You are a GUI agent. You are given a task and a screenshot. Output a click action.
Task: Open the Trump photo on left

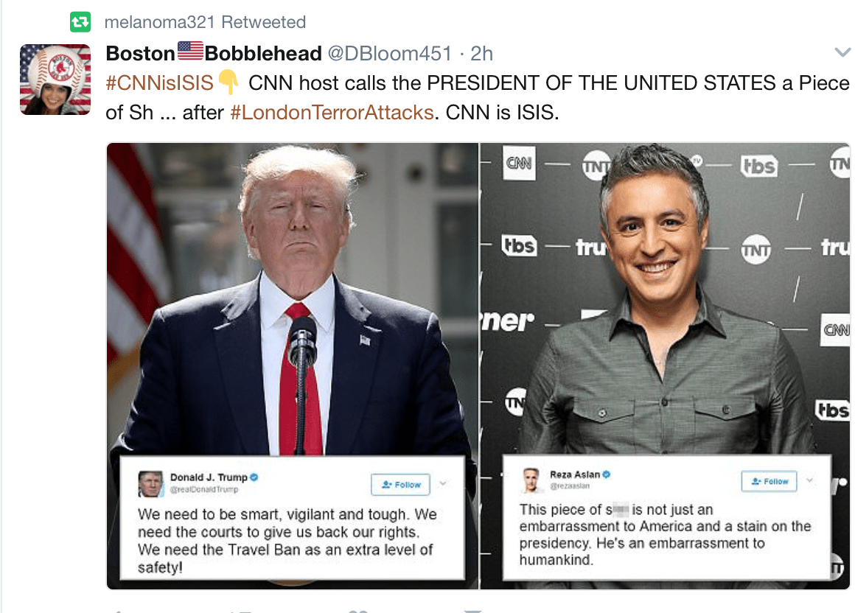click(x=293, y=366)
